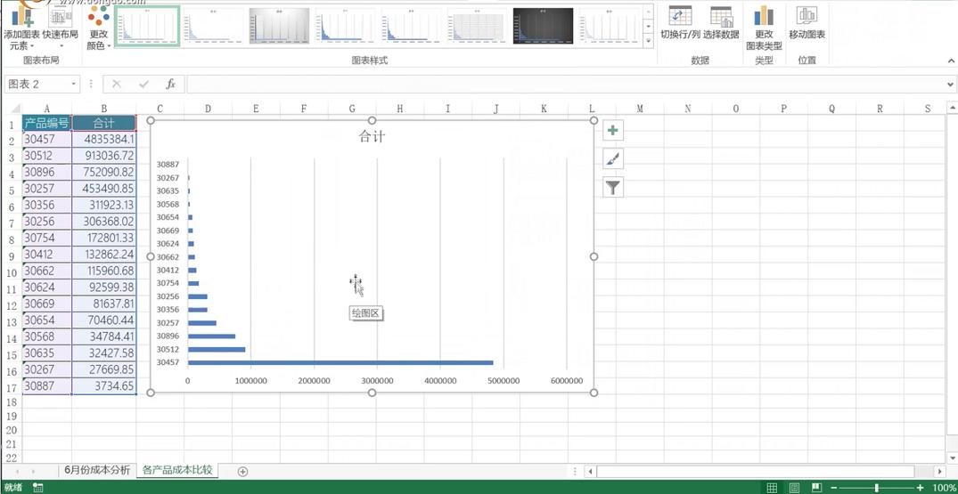Select the 各产品成本比较 sheet tab
The width and height of the screenshot is (958, 494).
[x=177, y=470]
